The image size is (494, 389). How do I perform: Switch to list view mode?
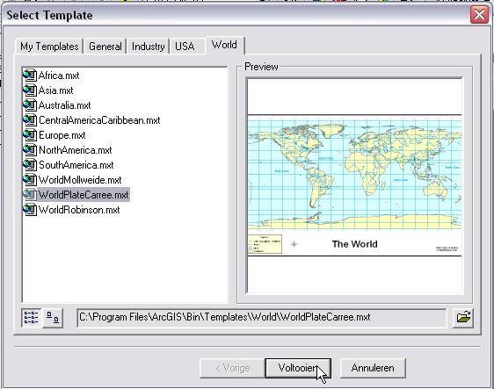coord(31,318)
